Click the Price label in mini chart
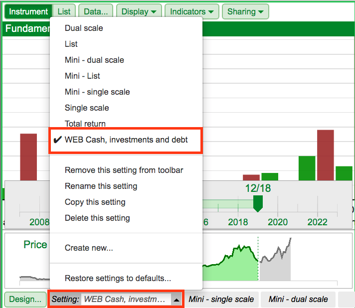This screenshot has width=355, height=308. pyautogui.click(x=35, y=244)
